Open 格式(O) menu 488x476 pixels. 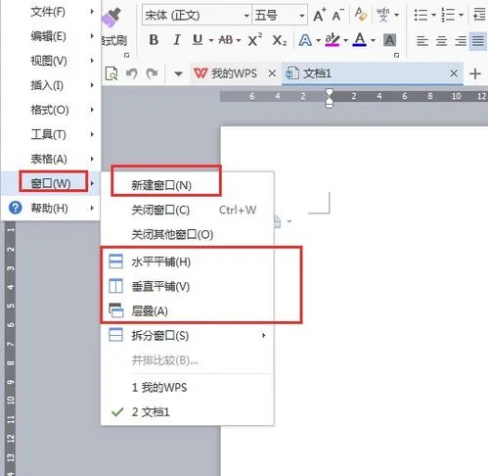pyautogui.click(x=50, y=110)
